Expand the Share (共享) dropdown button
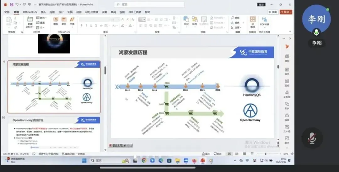Screen dimensions: 339x172 (x=286, y=12)
